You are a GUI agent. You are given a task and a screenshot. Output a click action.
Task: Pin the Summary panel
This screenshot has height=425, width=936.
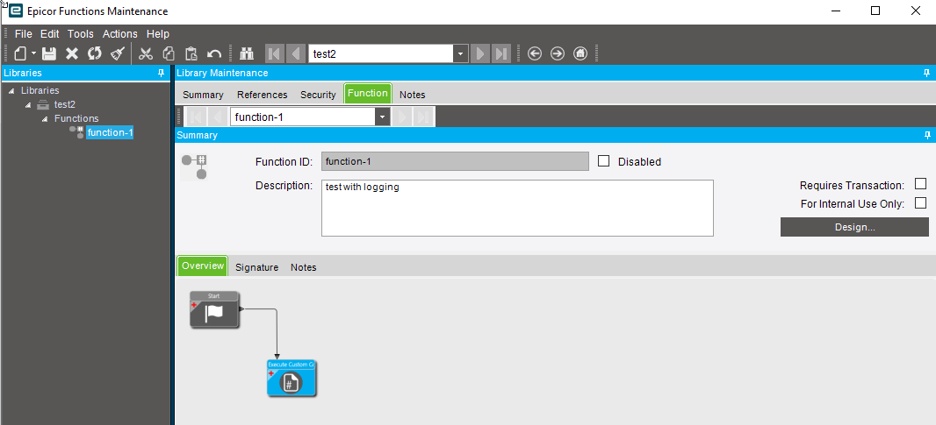[927, 135]
